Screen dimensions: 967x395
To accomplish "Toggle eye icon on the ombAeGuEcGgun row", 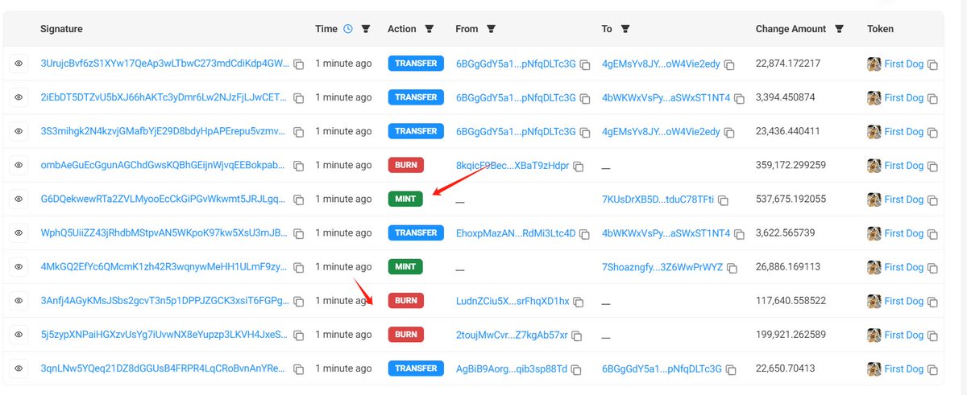I will tap(19, 165).
